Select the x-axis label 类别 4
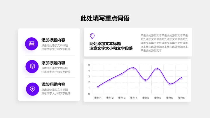This screenshot has width=210, height=118. [x=134, y=98]
